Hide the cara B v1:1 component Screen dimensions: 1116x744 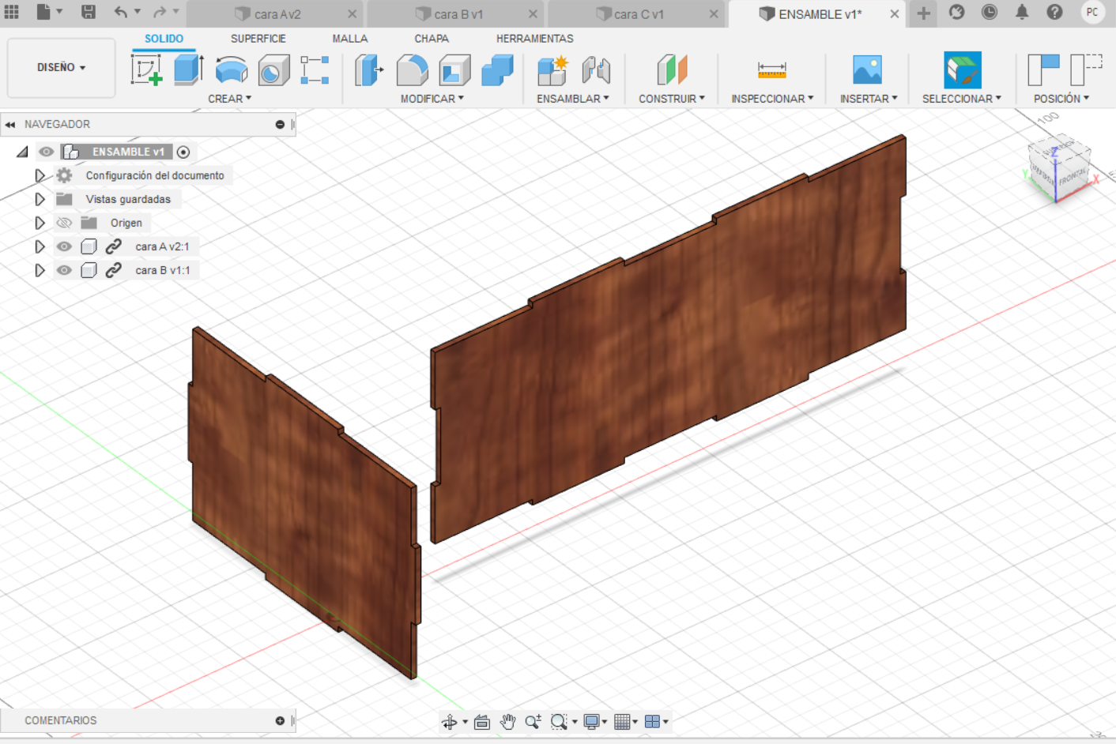point(64,270)
